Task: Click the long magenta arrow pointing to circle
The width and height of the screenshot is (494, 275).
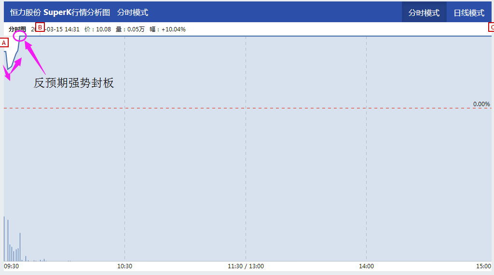Action: [35, 57]
